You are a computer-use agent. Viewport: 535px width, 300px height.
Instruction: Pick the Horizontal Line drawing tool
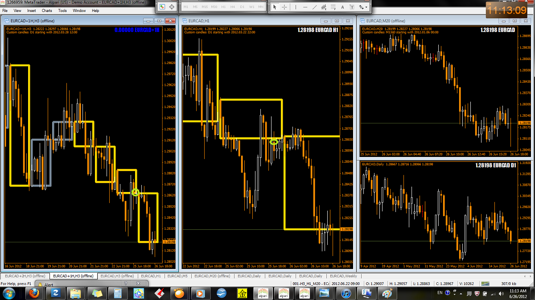point(305,7)
